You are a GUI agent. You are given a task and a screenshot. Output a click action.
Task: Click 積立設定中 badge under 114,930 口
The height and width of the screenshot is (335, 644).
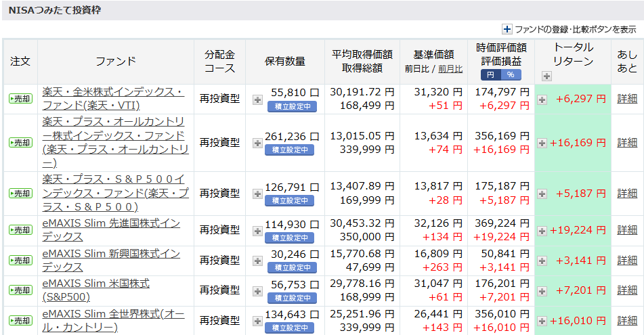click(290, 238)
